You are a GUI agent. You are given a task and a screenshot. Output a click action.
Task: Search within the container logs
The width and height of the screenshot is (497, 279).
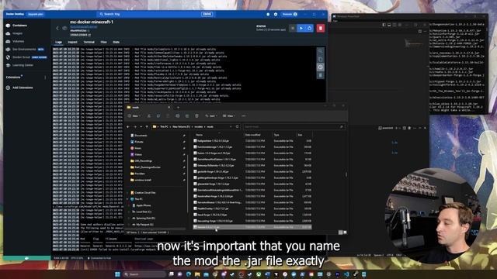click(321, 51)
